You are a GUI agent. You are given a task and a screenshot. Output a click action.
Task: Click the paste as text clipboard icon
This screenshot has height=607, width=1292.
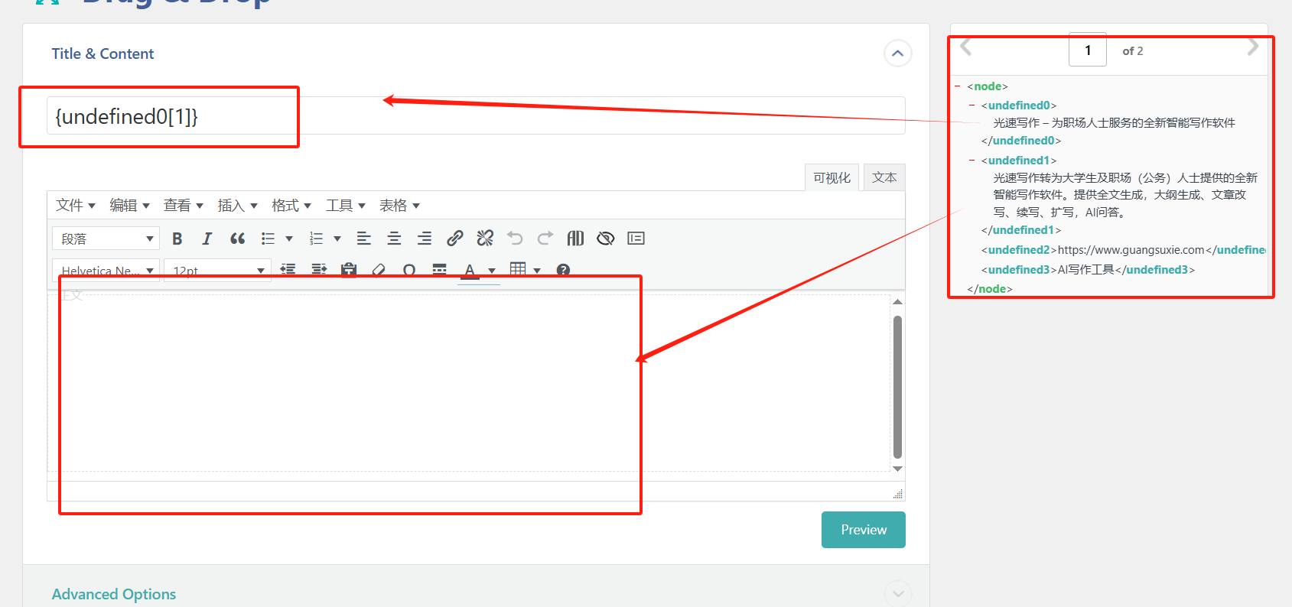pos(349,270)
